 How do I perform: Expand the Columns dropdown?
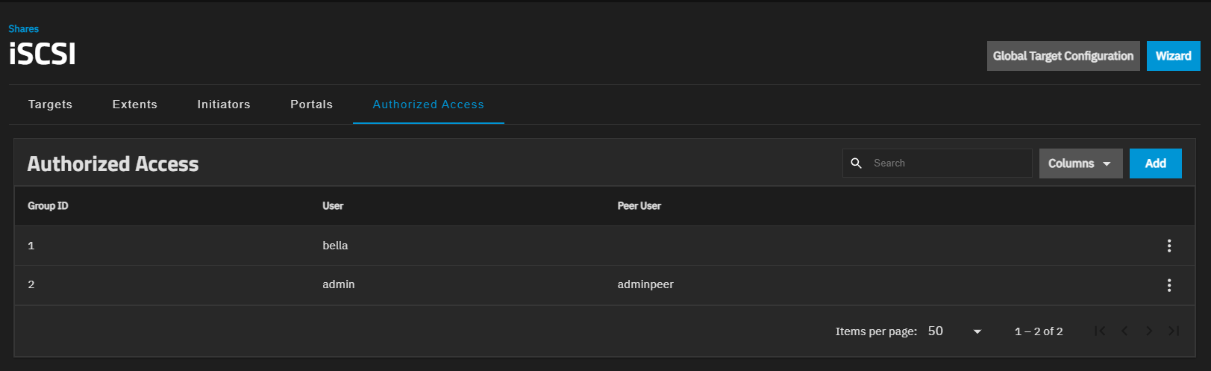click(x=1080, y=163)
